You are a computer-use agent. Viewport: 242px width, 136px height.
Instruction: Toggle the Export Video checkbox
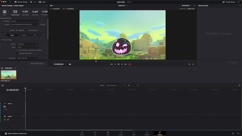(x=2, y=40)
